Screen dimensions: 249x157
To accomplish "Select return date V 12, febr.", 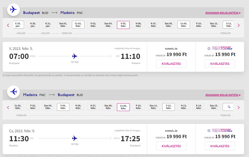I will click(169, 107).
